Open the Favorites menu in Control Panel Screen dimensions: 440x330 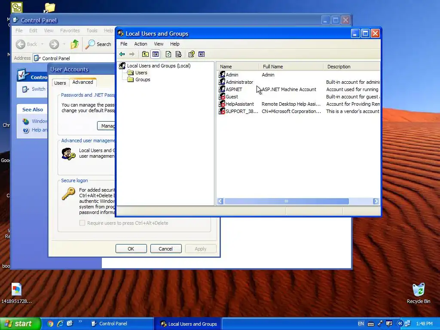pyautogui.click(x=70, y=31)
